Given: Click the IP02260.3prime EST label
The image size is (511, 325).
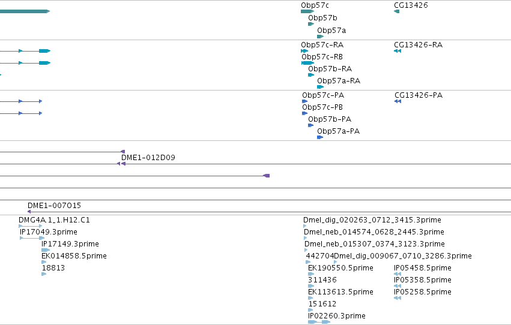Looking at the screenshot, I should pyautogui.click(x=337, y=317).
